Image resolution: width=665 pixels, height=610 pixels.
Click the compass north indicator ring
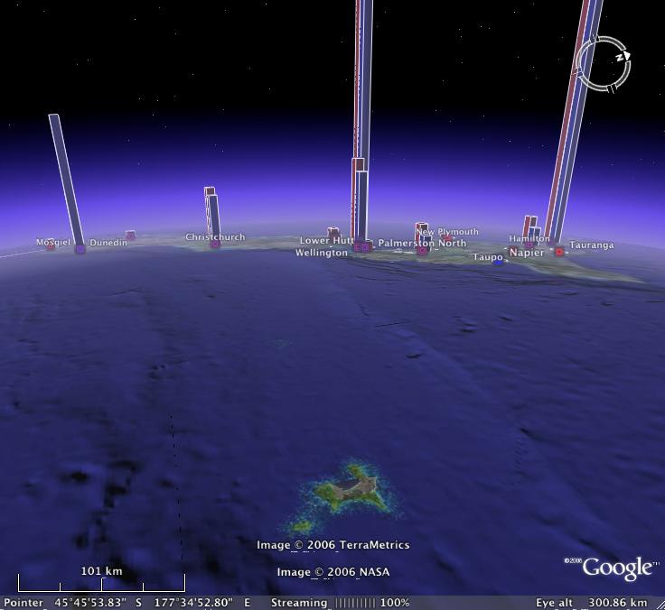pos(603,63)
